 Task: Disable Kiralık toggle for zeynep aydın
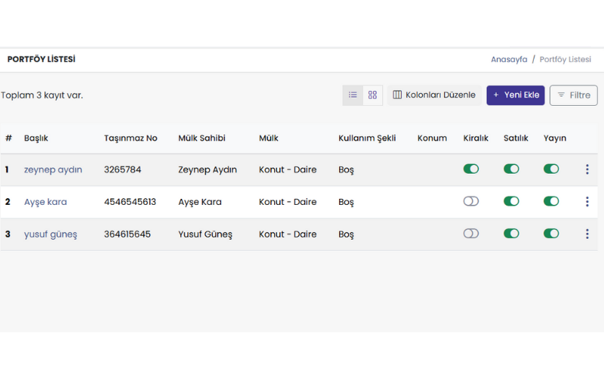click(x=471, y=169)
